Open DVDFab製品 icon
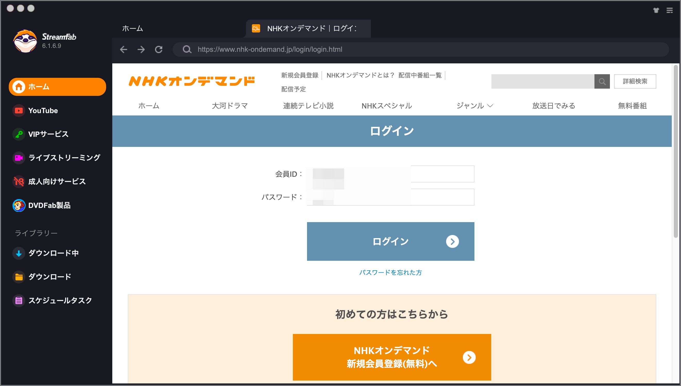The height and width of the screenshot is (386, 681). point(19,205)
